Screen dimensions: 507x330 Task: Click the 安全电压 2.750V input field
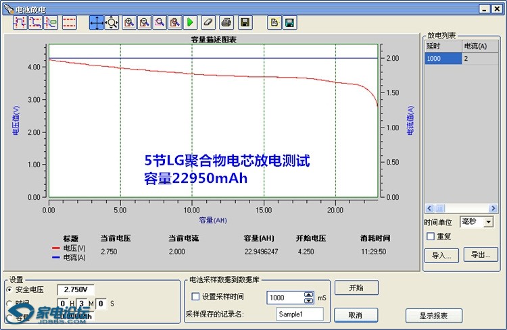pyautogui.click(x=76, y=290)
